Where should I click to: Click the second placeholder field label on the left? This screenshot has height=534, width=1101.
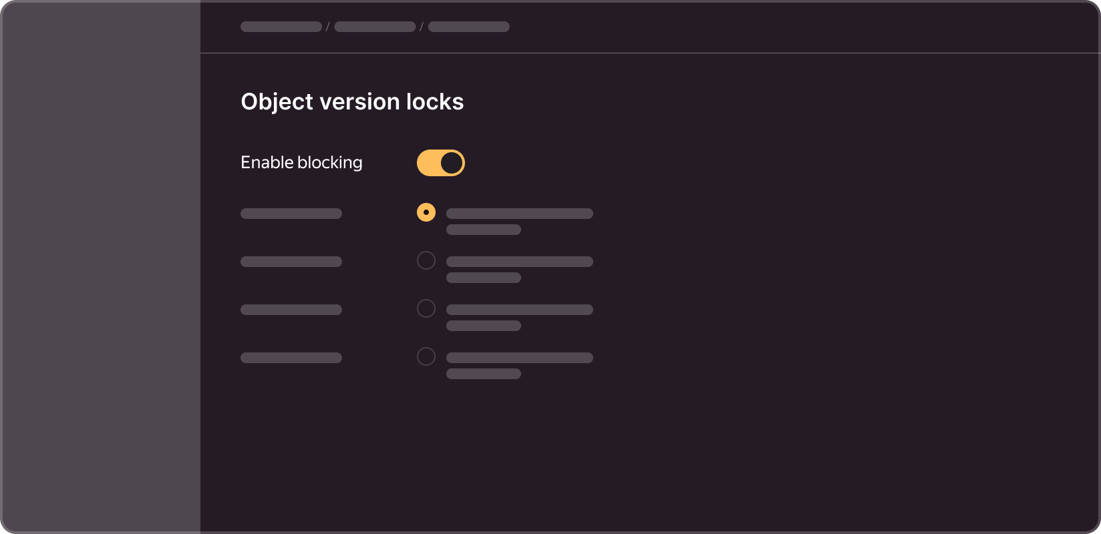coord(291,262)
